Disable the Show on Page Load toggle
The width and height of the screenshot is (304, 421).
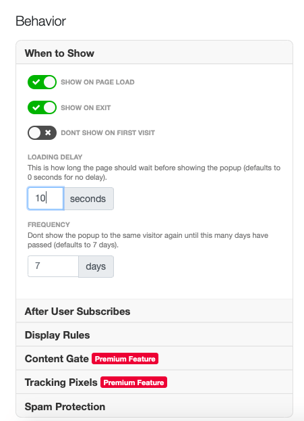point(42,82)
